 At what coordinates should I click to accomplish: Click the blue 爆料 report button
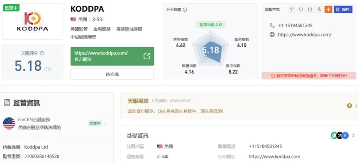(343, 10)
